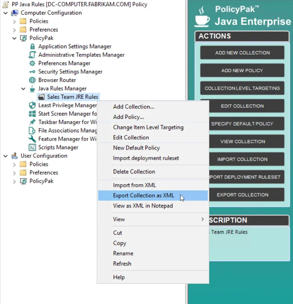Click SPECIFY DEFAULT POLICY button

[x=247, y=124]
